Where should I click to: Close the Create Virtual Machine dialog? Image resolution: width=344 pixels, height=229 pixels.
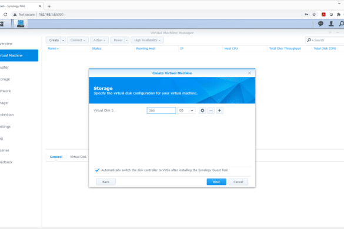click(249, 73)
